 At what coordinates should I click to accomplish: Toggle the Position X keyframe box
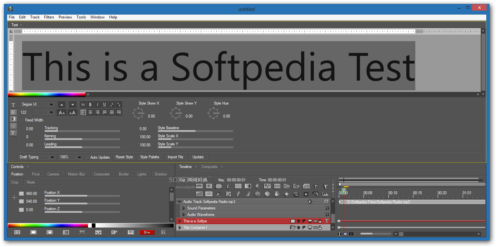pyautogui.click(x=21, y=194)
